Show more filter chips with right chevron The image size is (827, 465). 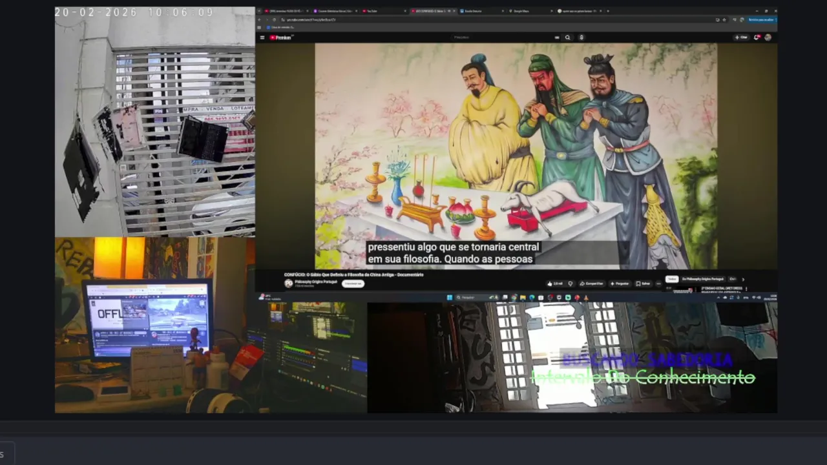click(743, 280)
